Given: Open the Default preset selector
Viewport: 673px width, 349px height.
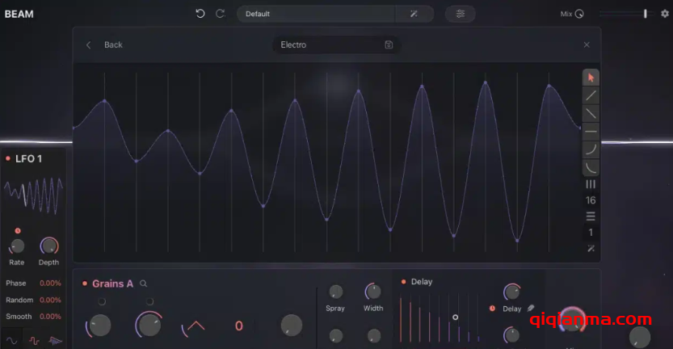Looking at the screenshot, I should [315, 14].
